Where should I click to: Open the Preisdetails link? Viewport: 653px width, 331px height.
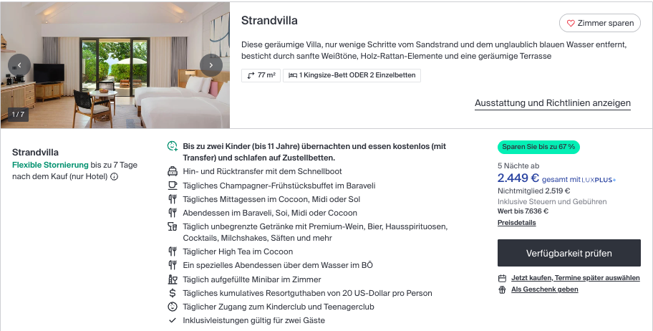point(516,223)
